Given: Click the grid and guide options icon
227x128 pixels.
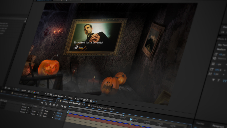Looking at the screenshot, I should coord(16,89).
